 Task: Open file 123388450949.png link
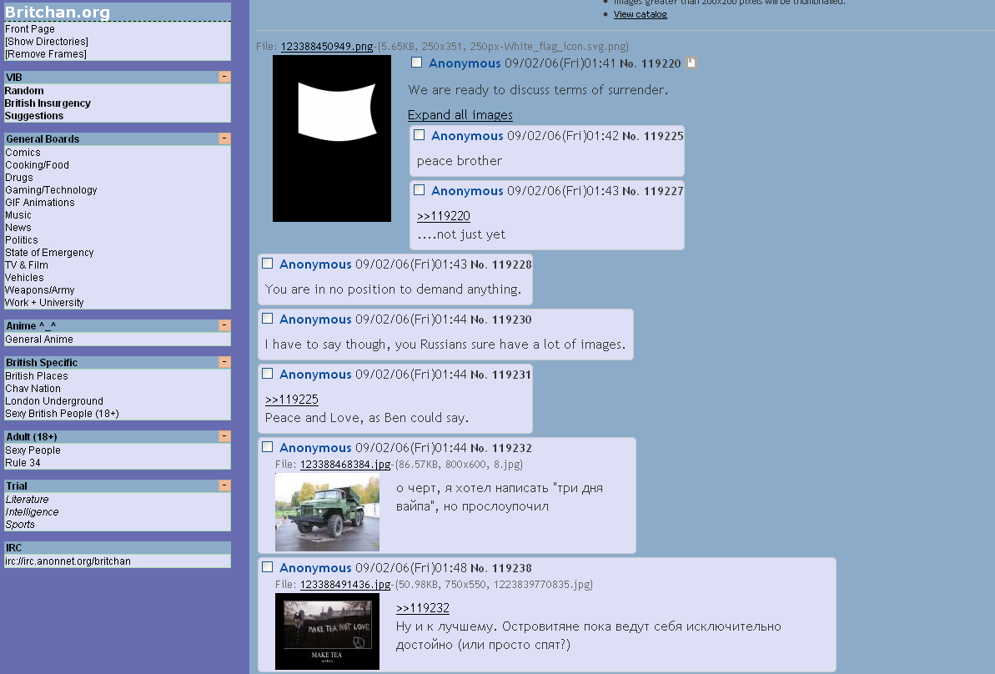[327, 47]
